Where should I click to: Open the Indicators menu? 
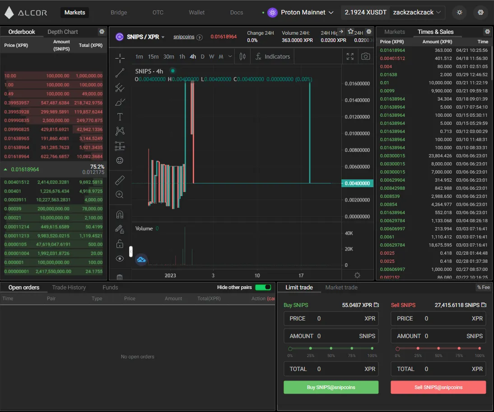[x=273, y=57]
